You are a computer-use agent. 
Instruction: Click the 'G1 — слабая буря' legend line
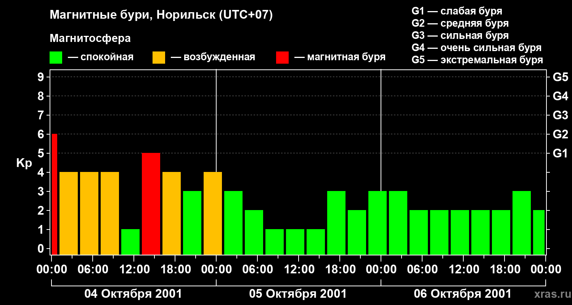click(x=457, y=11)
